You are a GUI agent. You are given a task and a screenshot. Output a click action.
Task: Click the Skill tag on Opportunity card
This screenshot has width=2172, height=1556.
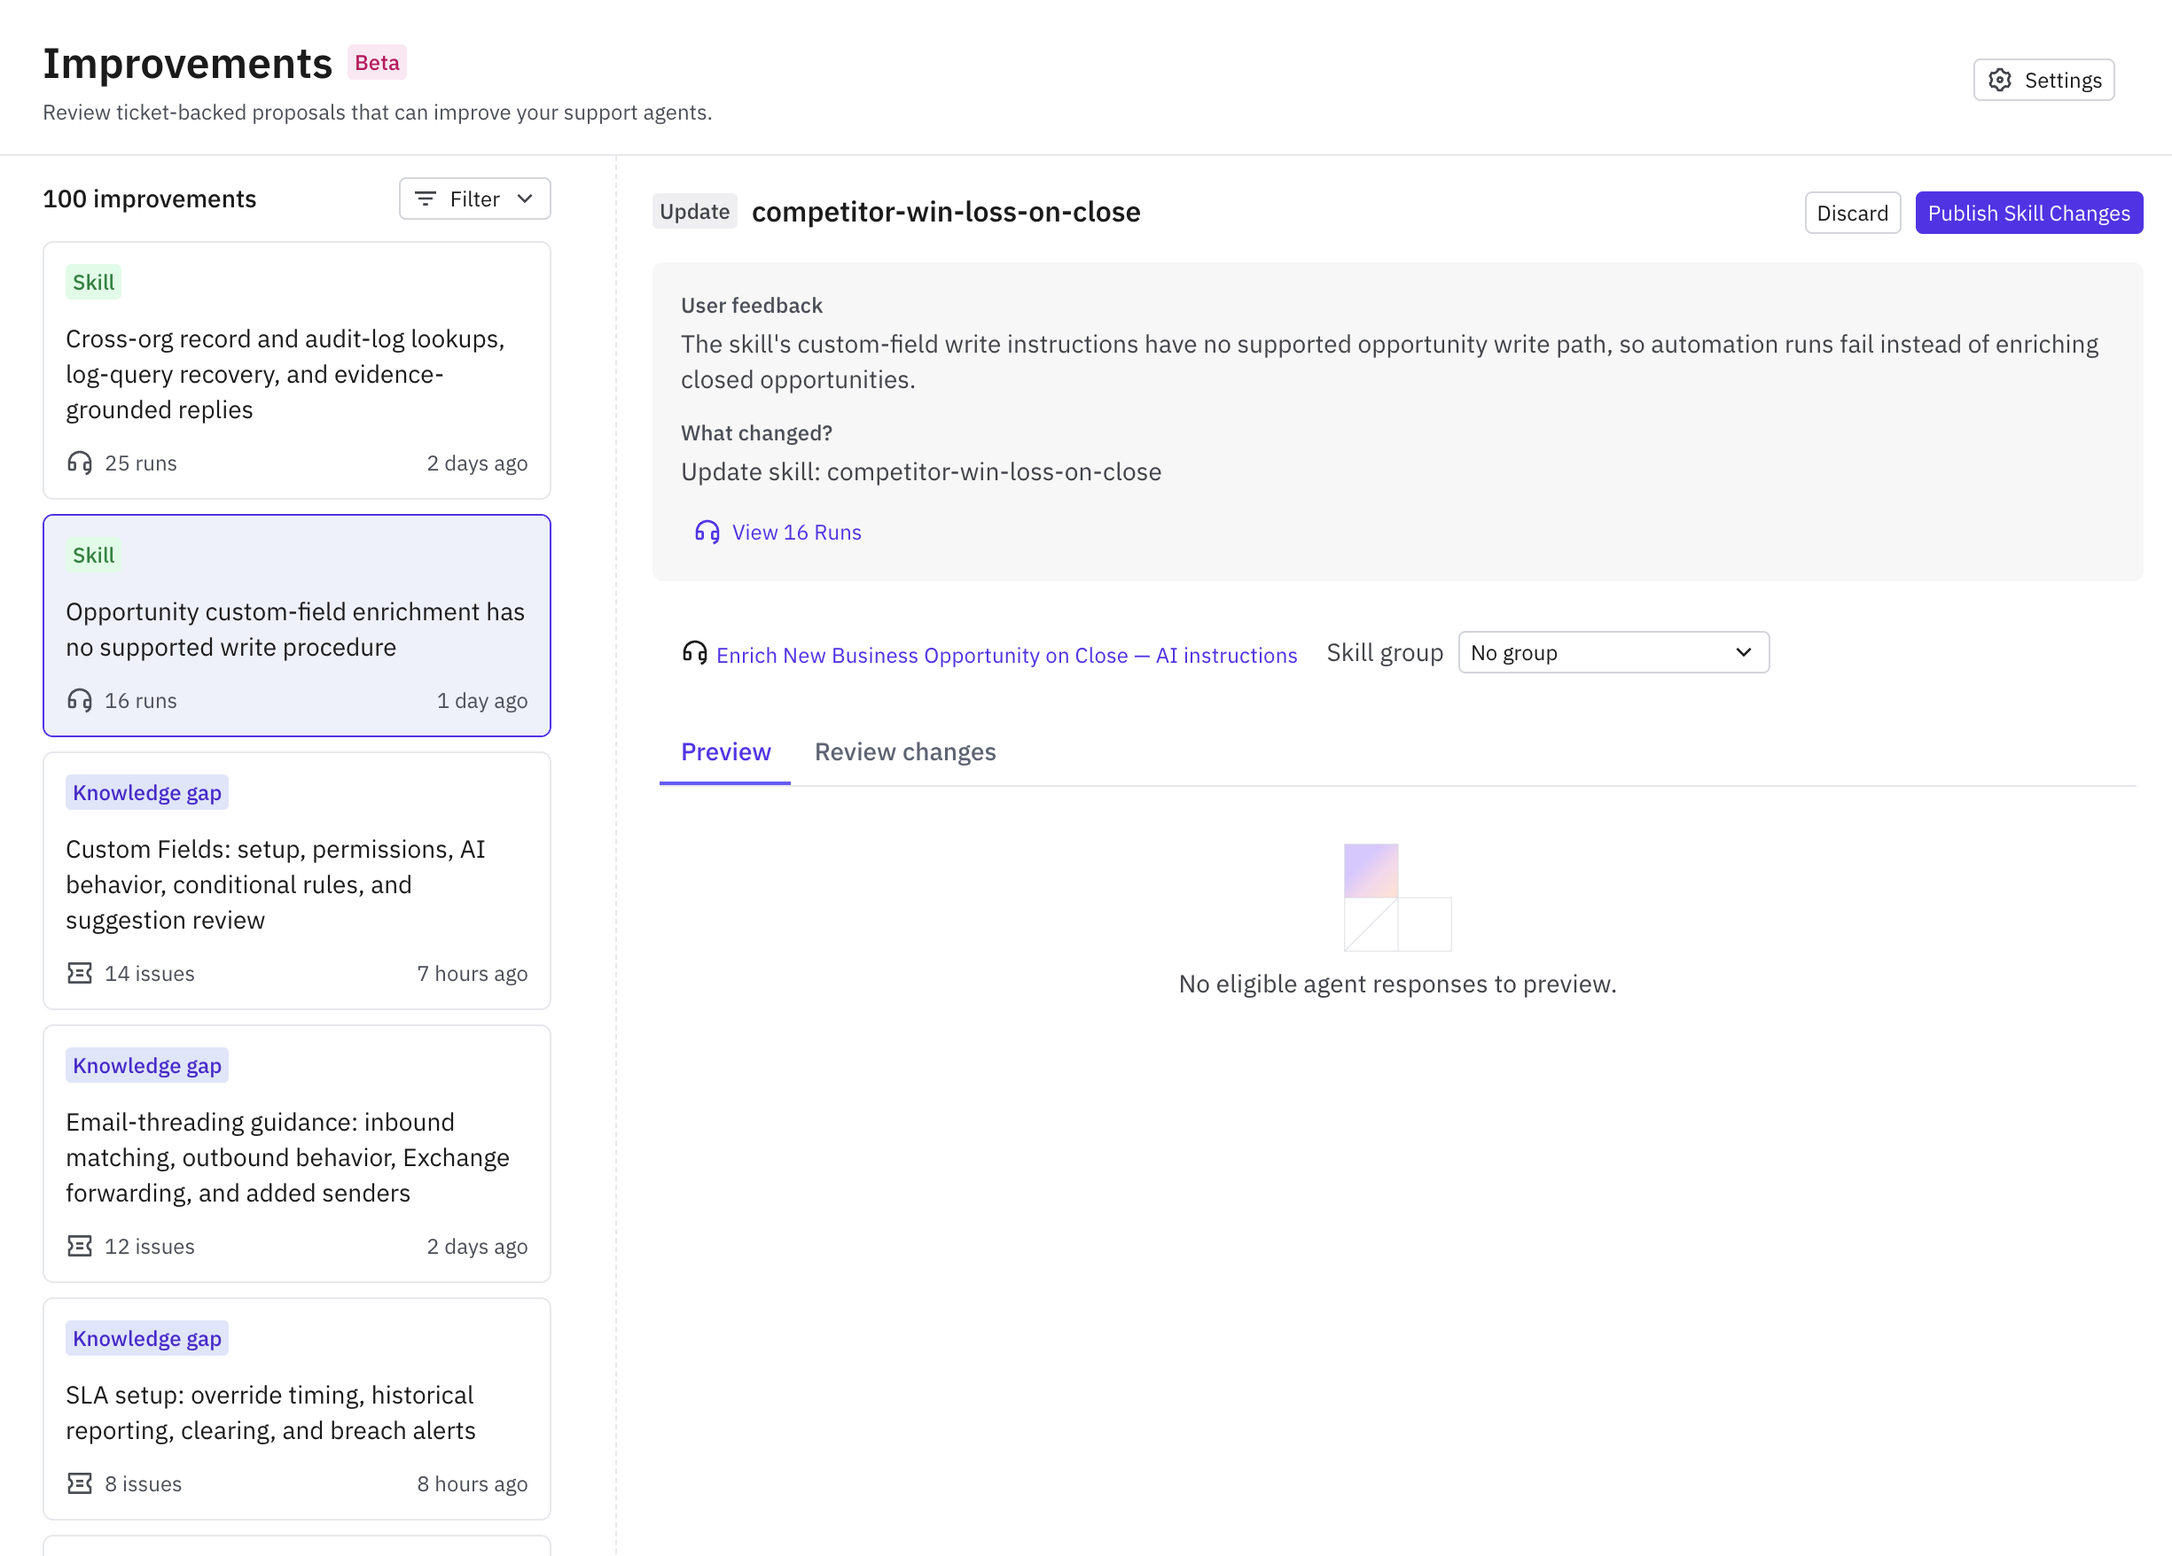tap(94, 555)
